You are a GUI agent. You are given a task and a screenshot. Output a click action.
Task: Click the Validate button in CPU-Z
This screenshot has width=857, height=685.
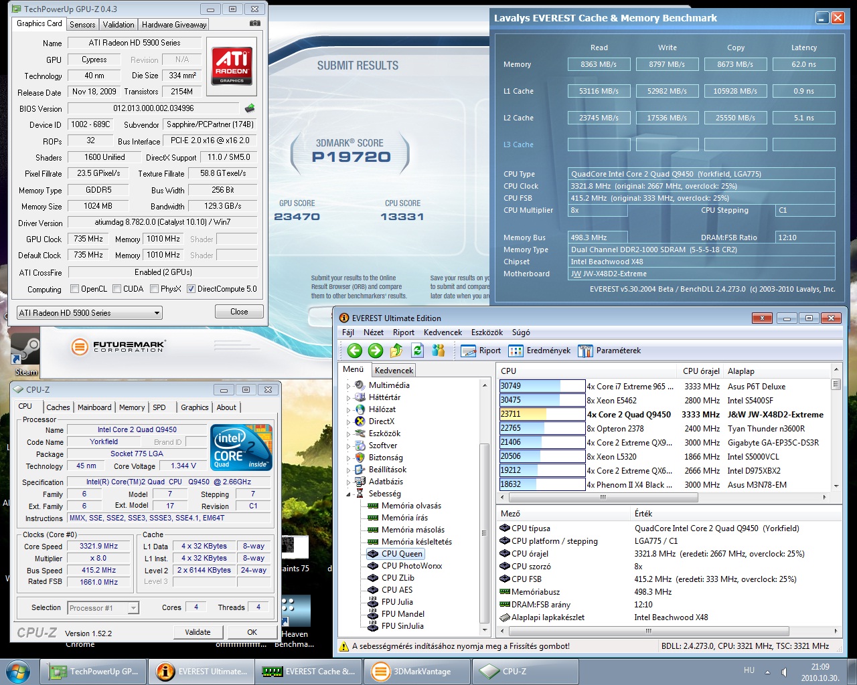(x=198, y=632)
